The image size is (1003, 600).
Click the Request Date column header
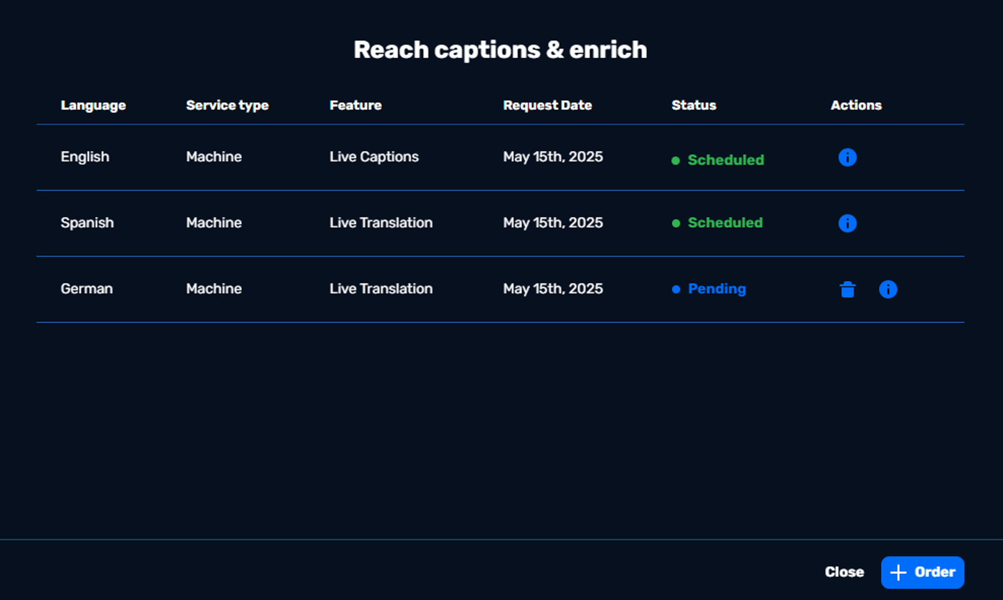point(547,105)
